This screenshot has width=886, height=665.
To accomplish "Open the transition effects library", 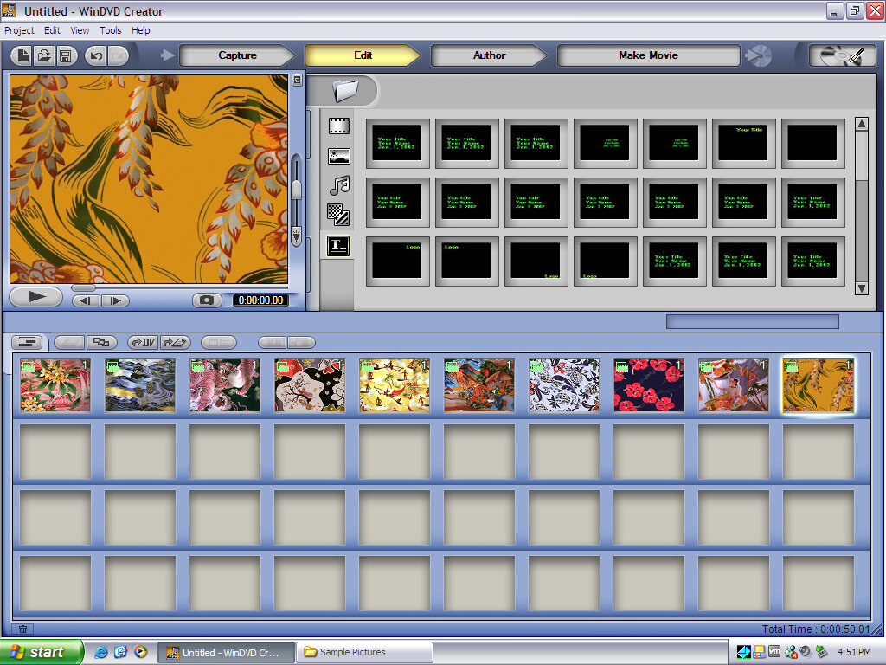I will coord(338,215).
